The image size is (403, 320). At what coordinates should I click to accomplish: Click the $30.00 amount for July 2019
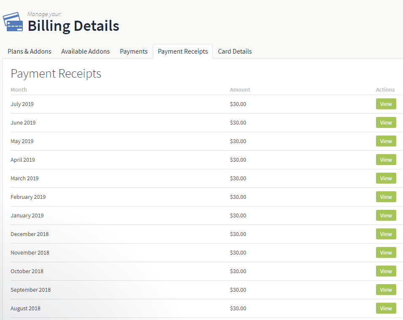pos(238,104)
